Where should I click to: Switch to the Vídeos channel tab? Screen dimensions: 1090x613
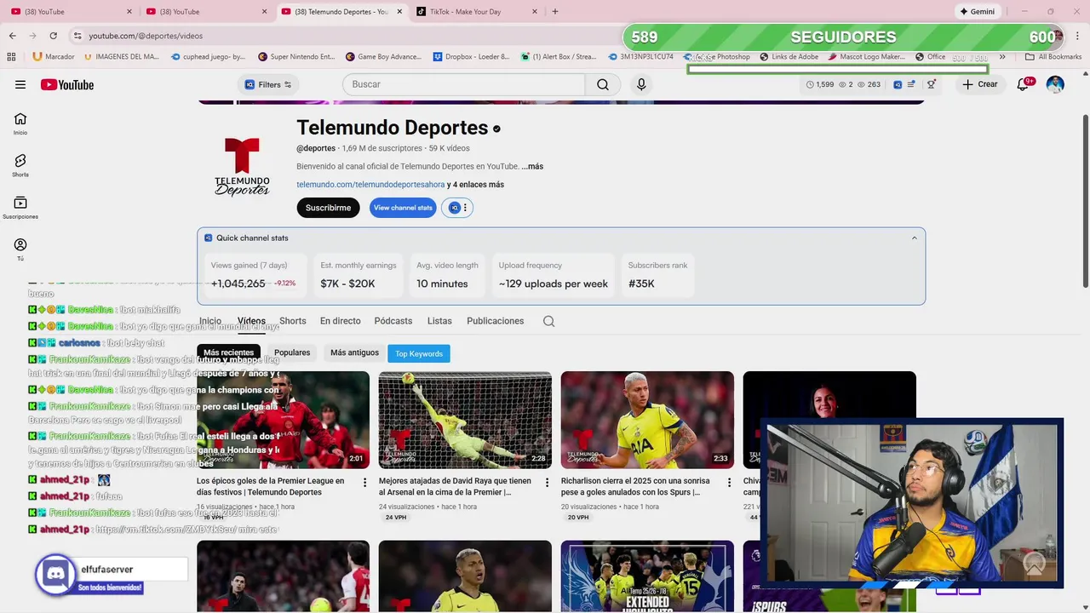pos(251,321)
